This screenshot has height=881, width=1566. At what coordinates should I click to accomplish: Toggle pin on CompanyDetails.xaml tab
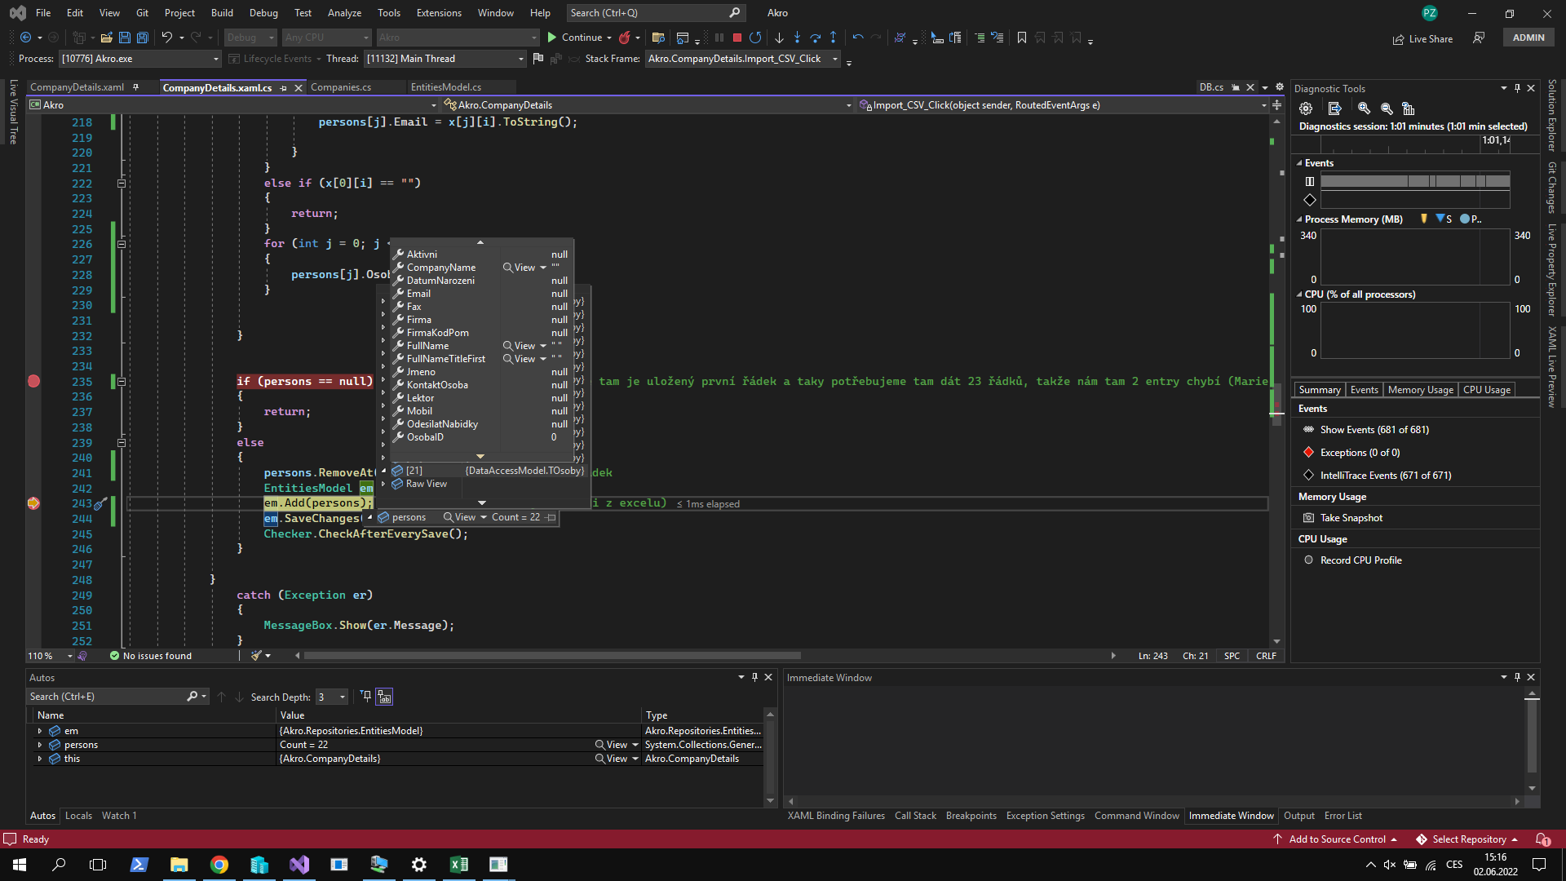(135, 87)
